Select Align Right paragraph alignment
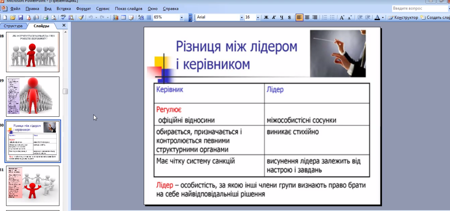This screenshot has height=211, width=450. tap(315, 18)
